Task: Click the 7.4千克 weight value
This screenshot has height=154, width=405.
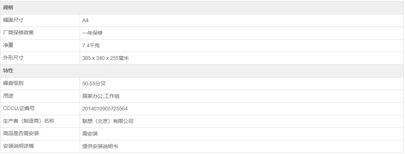Action: [91, 45]
